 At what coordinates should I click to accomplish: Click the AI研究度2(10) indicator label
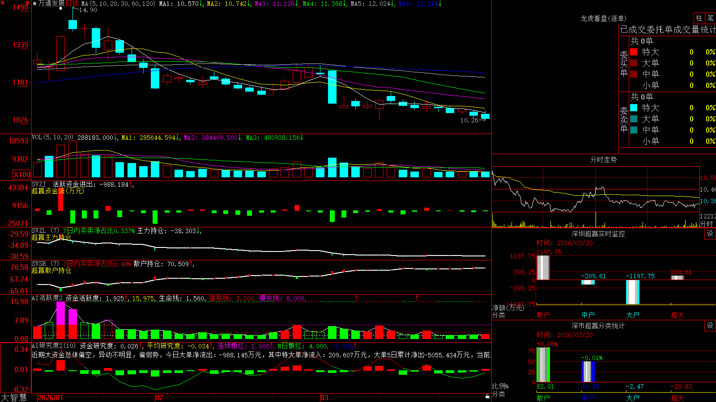[x=54, y=346]
